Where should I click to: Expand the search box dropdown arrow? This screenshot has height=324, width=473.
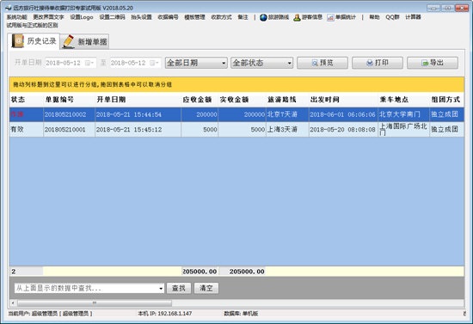[161, 289]
